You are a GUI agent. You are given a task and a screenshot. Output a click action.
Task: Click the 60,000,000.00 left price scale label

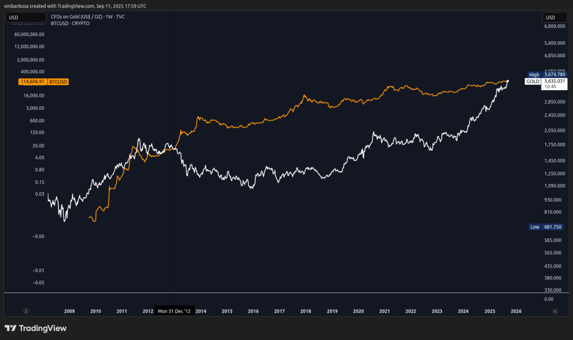click(29, 34)
